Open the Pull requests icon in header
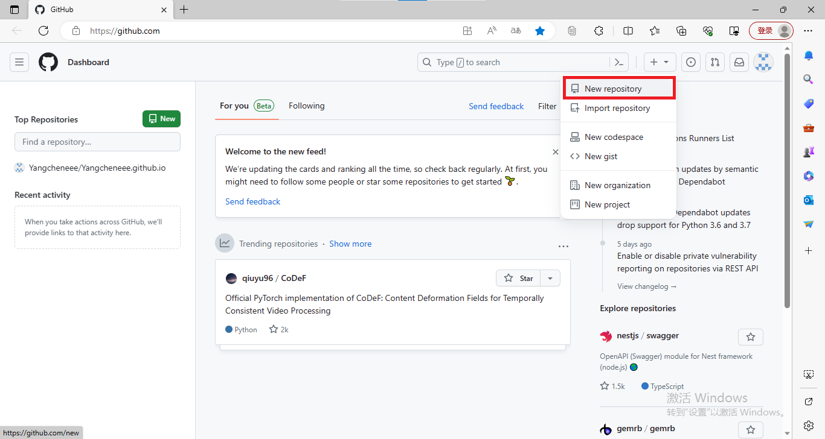This screenshot has height=439, width=825. (715, 62)
